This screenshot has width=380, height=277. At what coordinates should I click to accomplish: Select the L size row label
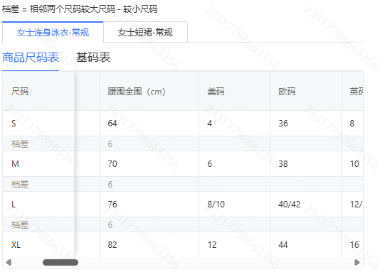point(14,205)
